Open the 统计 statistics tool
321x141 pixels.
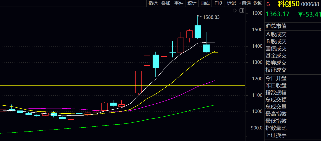pyautogui.click(x=192, y=3)
